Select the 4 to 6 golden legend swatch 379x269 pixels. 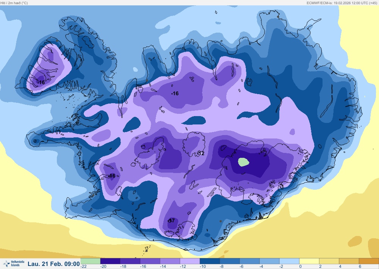[x=349, y=261]
